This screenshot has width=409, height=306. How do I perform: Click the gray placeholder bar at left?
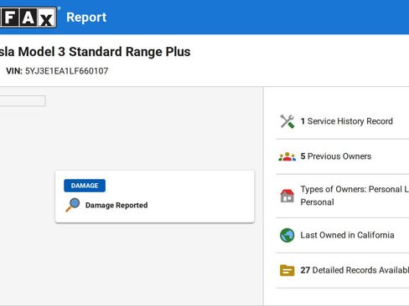pos(23,101)
